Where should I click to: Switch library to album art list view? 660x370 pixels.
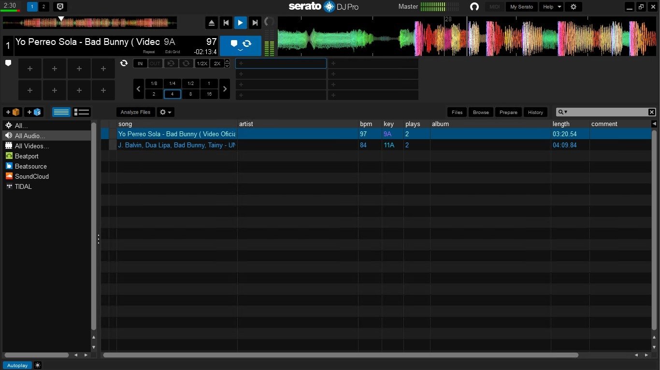click(x=82, y=112)
